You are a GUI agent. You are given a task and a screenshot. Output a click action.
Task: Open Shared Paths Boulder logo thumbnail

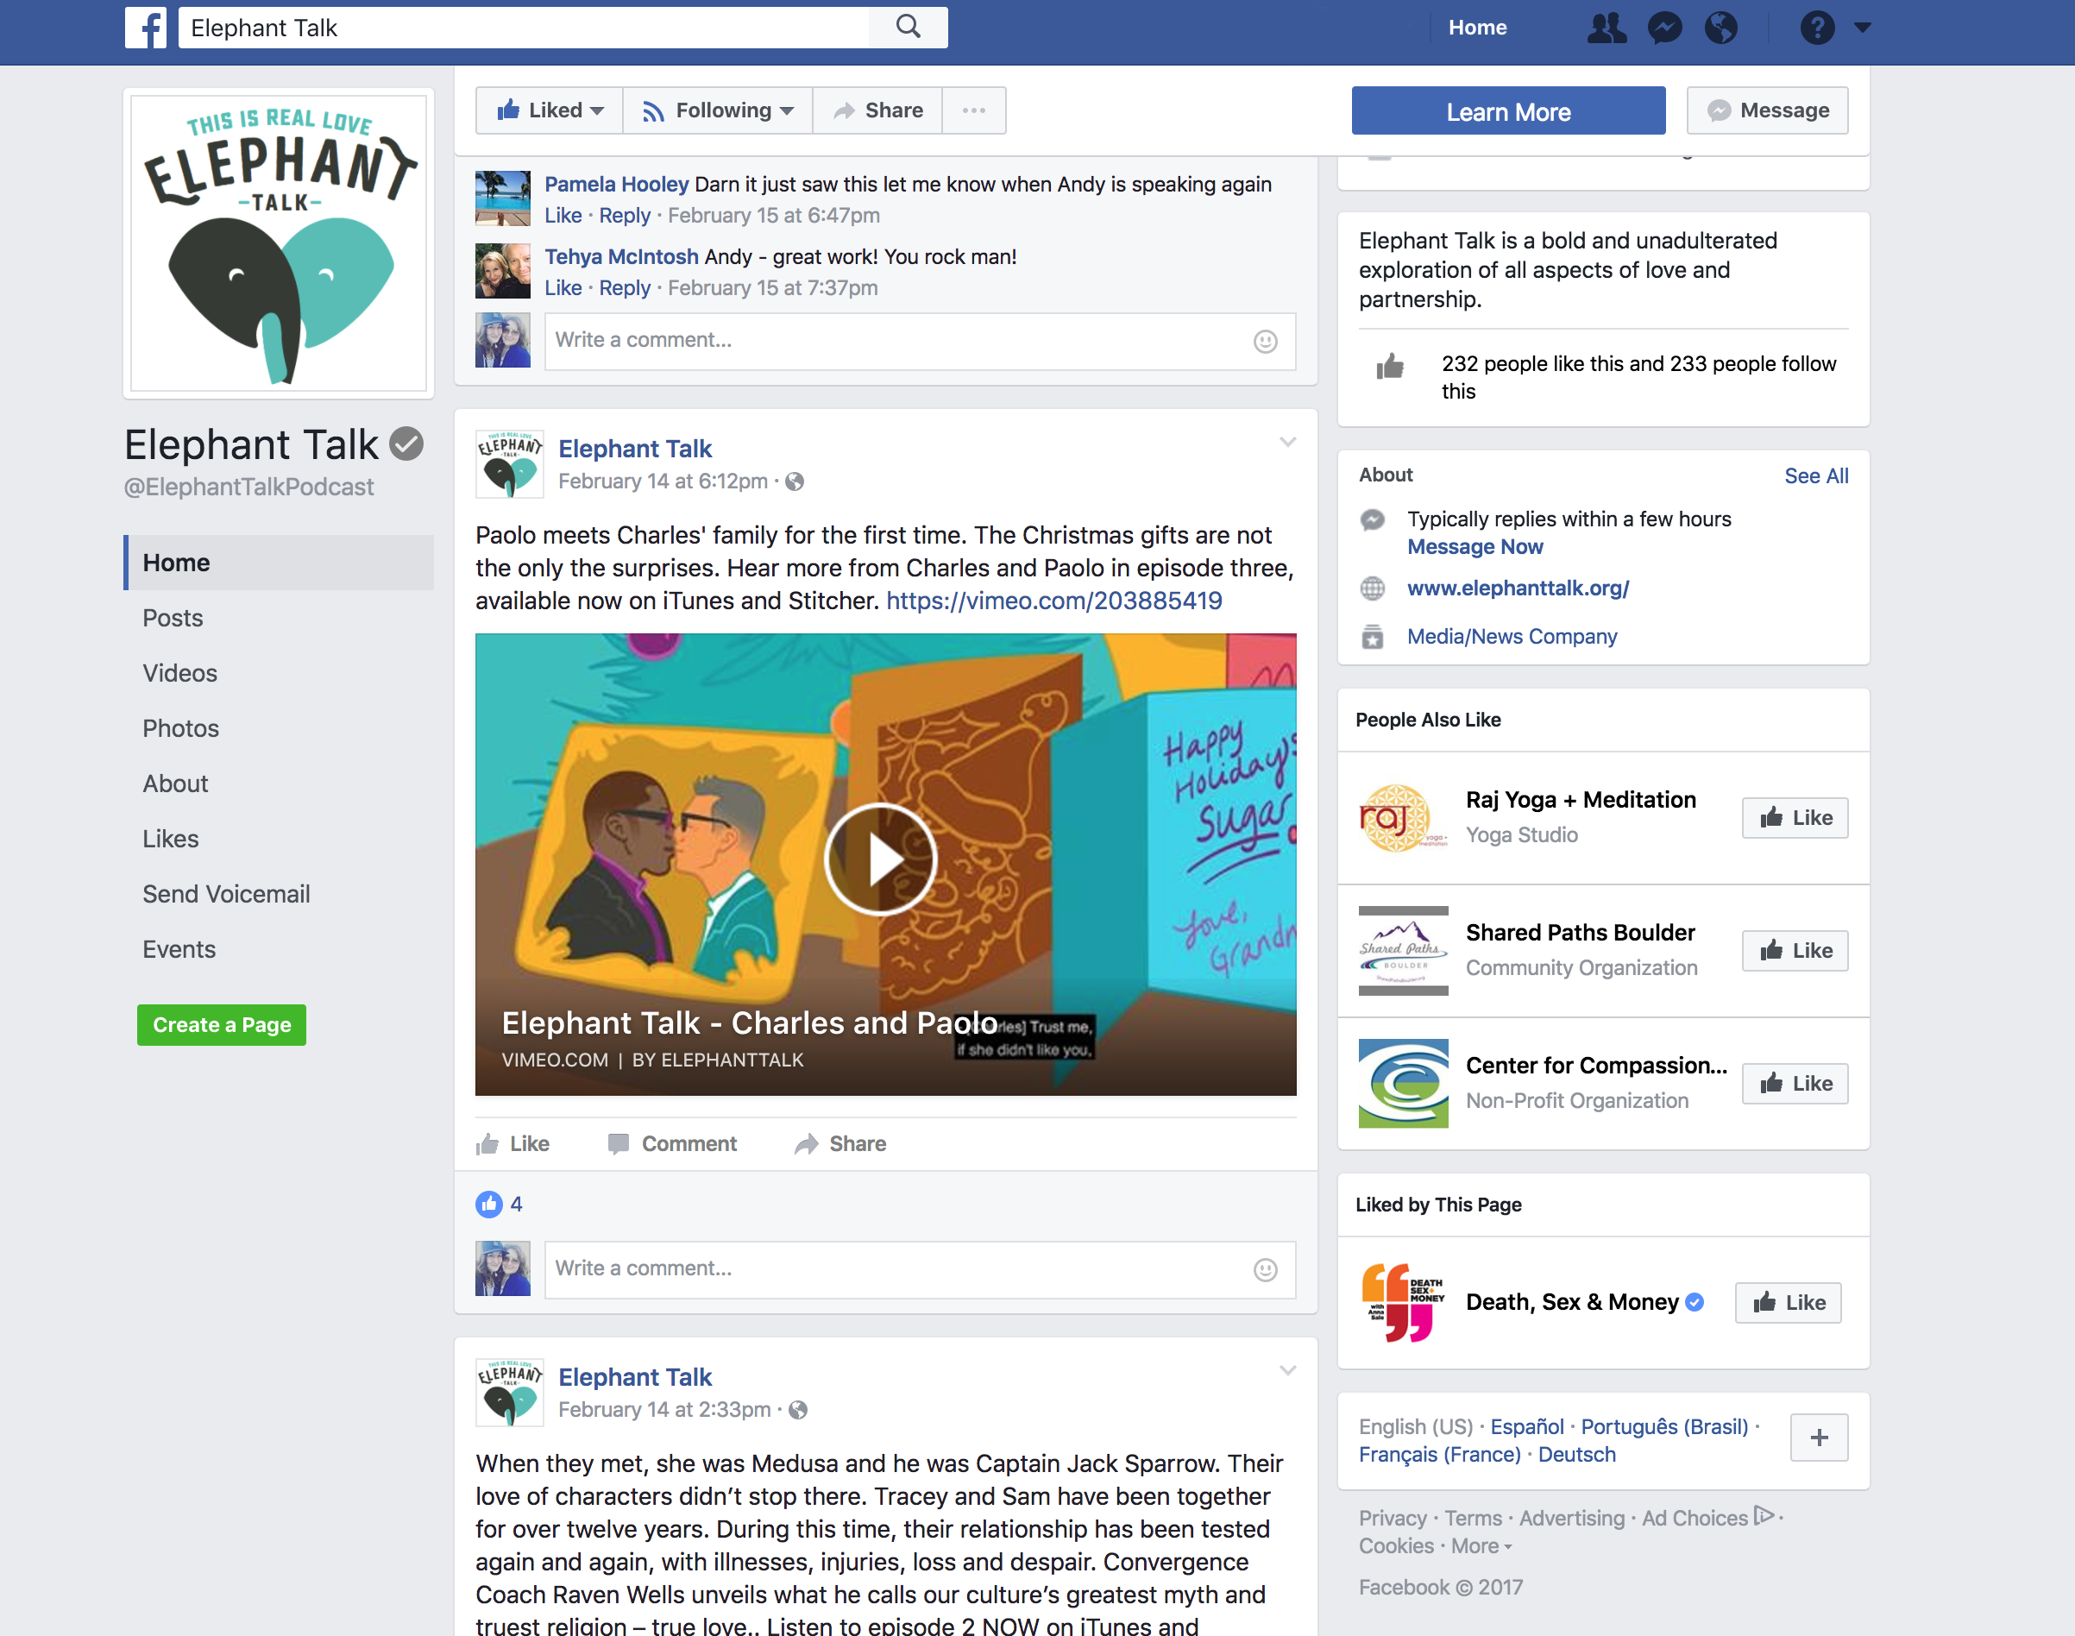pos(1403,951)
